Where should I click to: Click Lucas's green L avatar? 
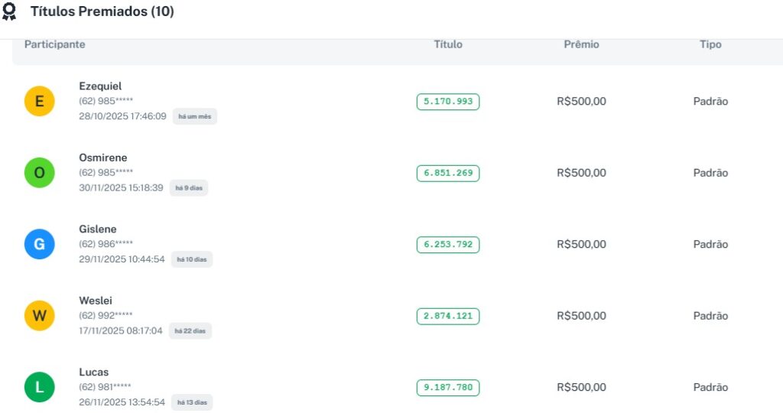[40, 387]
